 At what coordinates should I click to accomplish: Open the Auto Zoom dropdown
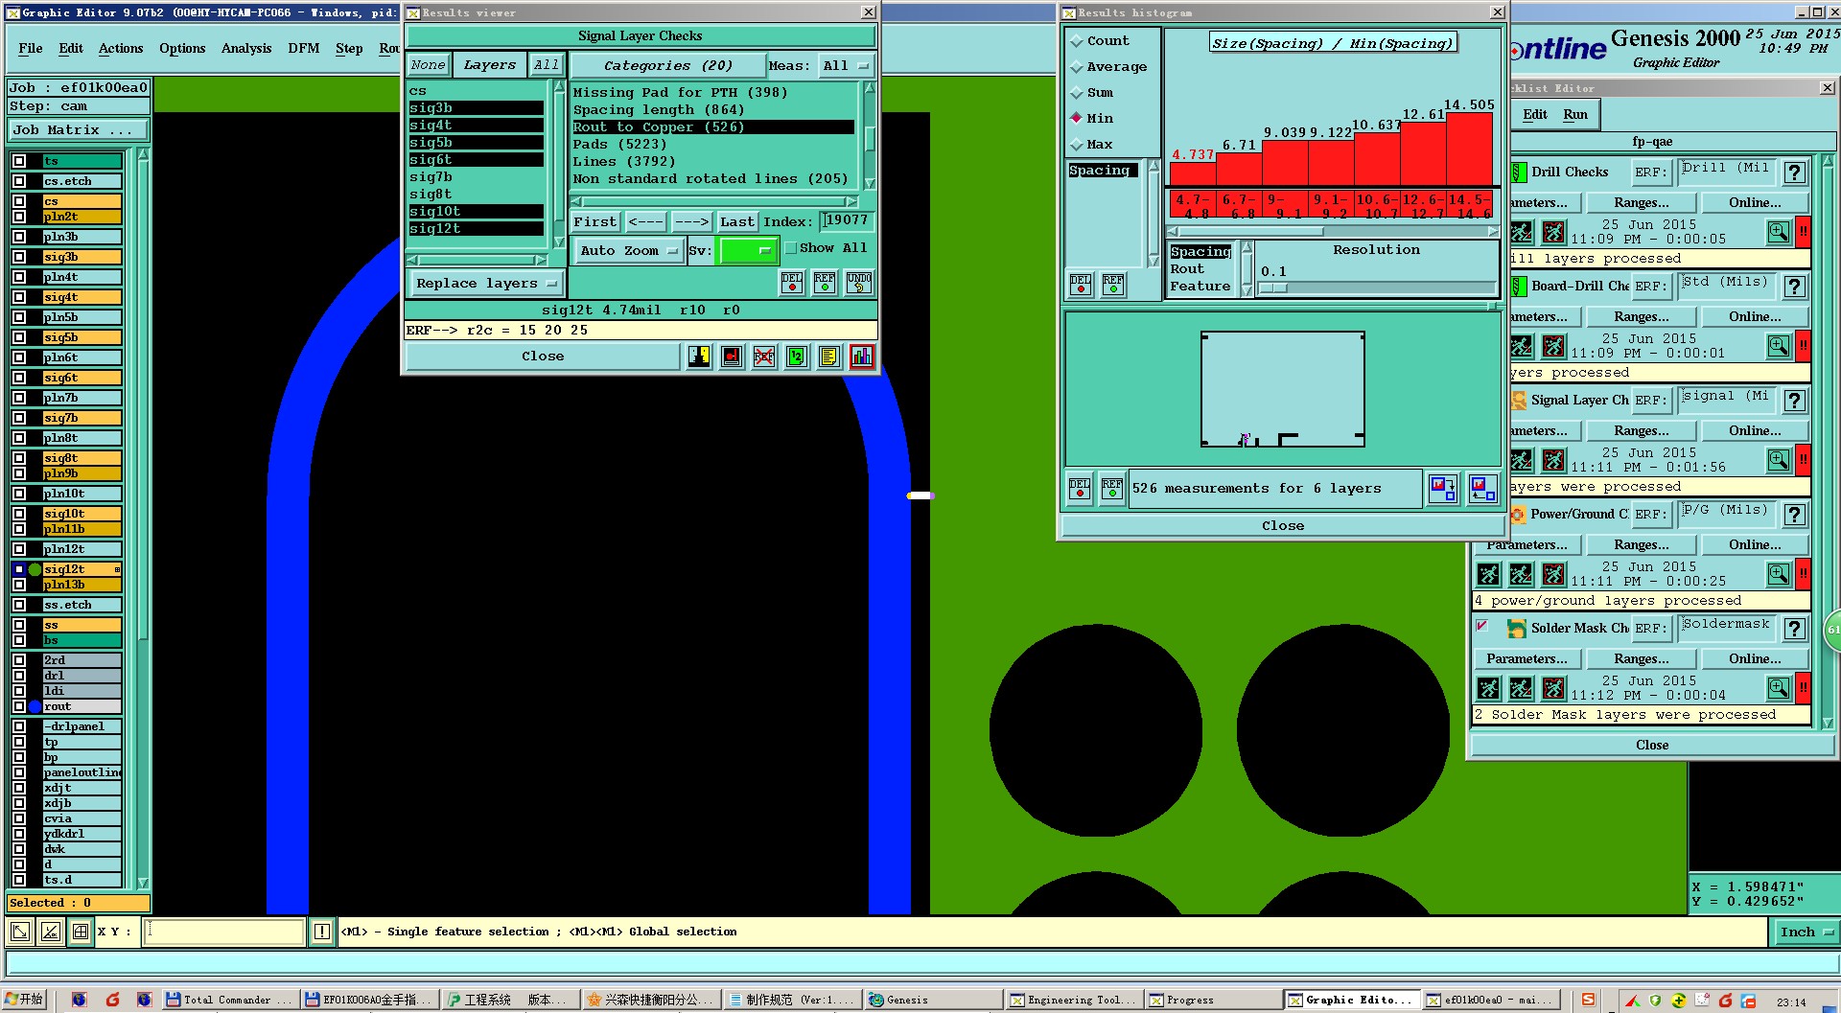628,251
